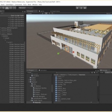Click the blue Z-axis gizmo handle
The width and height of the screenshot is (112, 112).
point(66,39)
